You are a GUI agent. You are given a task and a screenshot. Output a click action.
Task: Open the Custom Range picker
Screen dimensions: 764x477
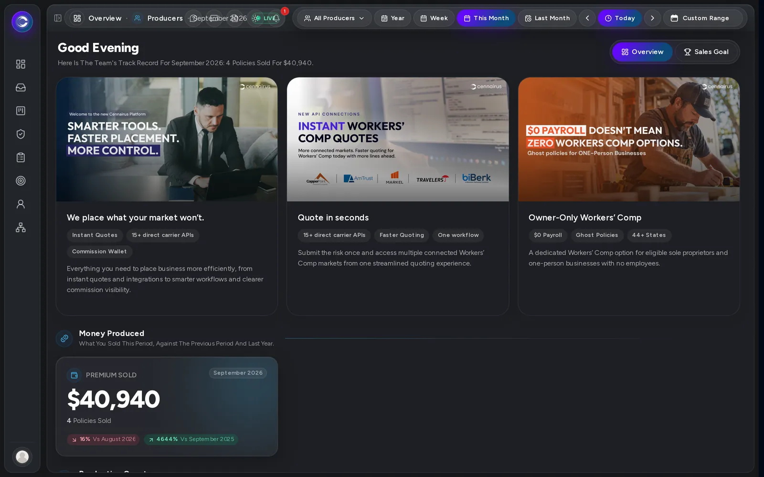703,18
